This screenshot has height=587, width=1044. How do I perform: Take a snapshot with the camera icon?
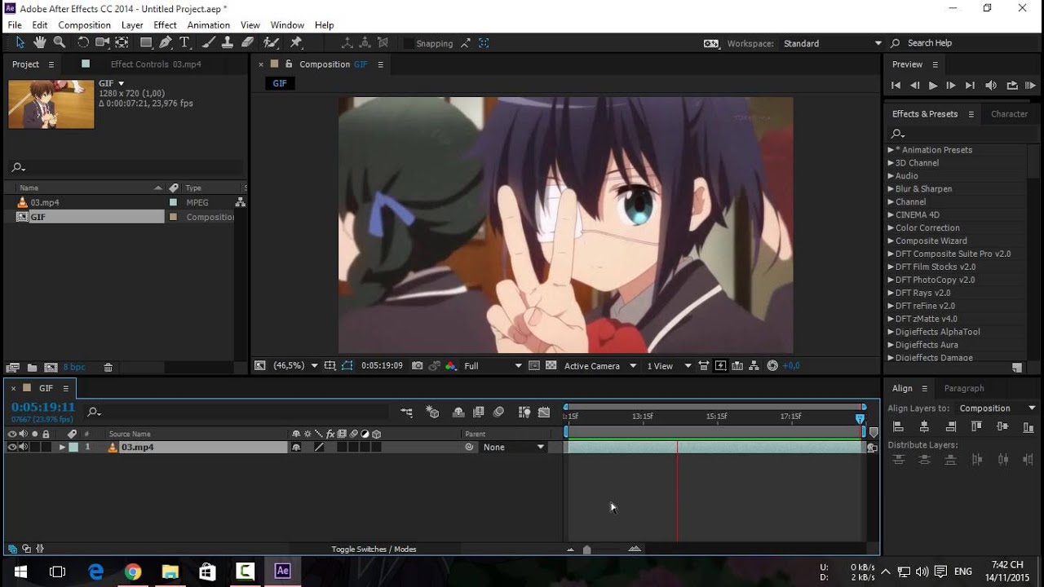tap(418, 366)
